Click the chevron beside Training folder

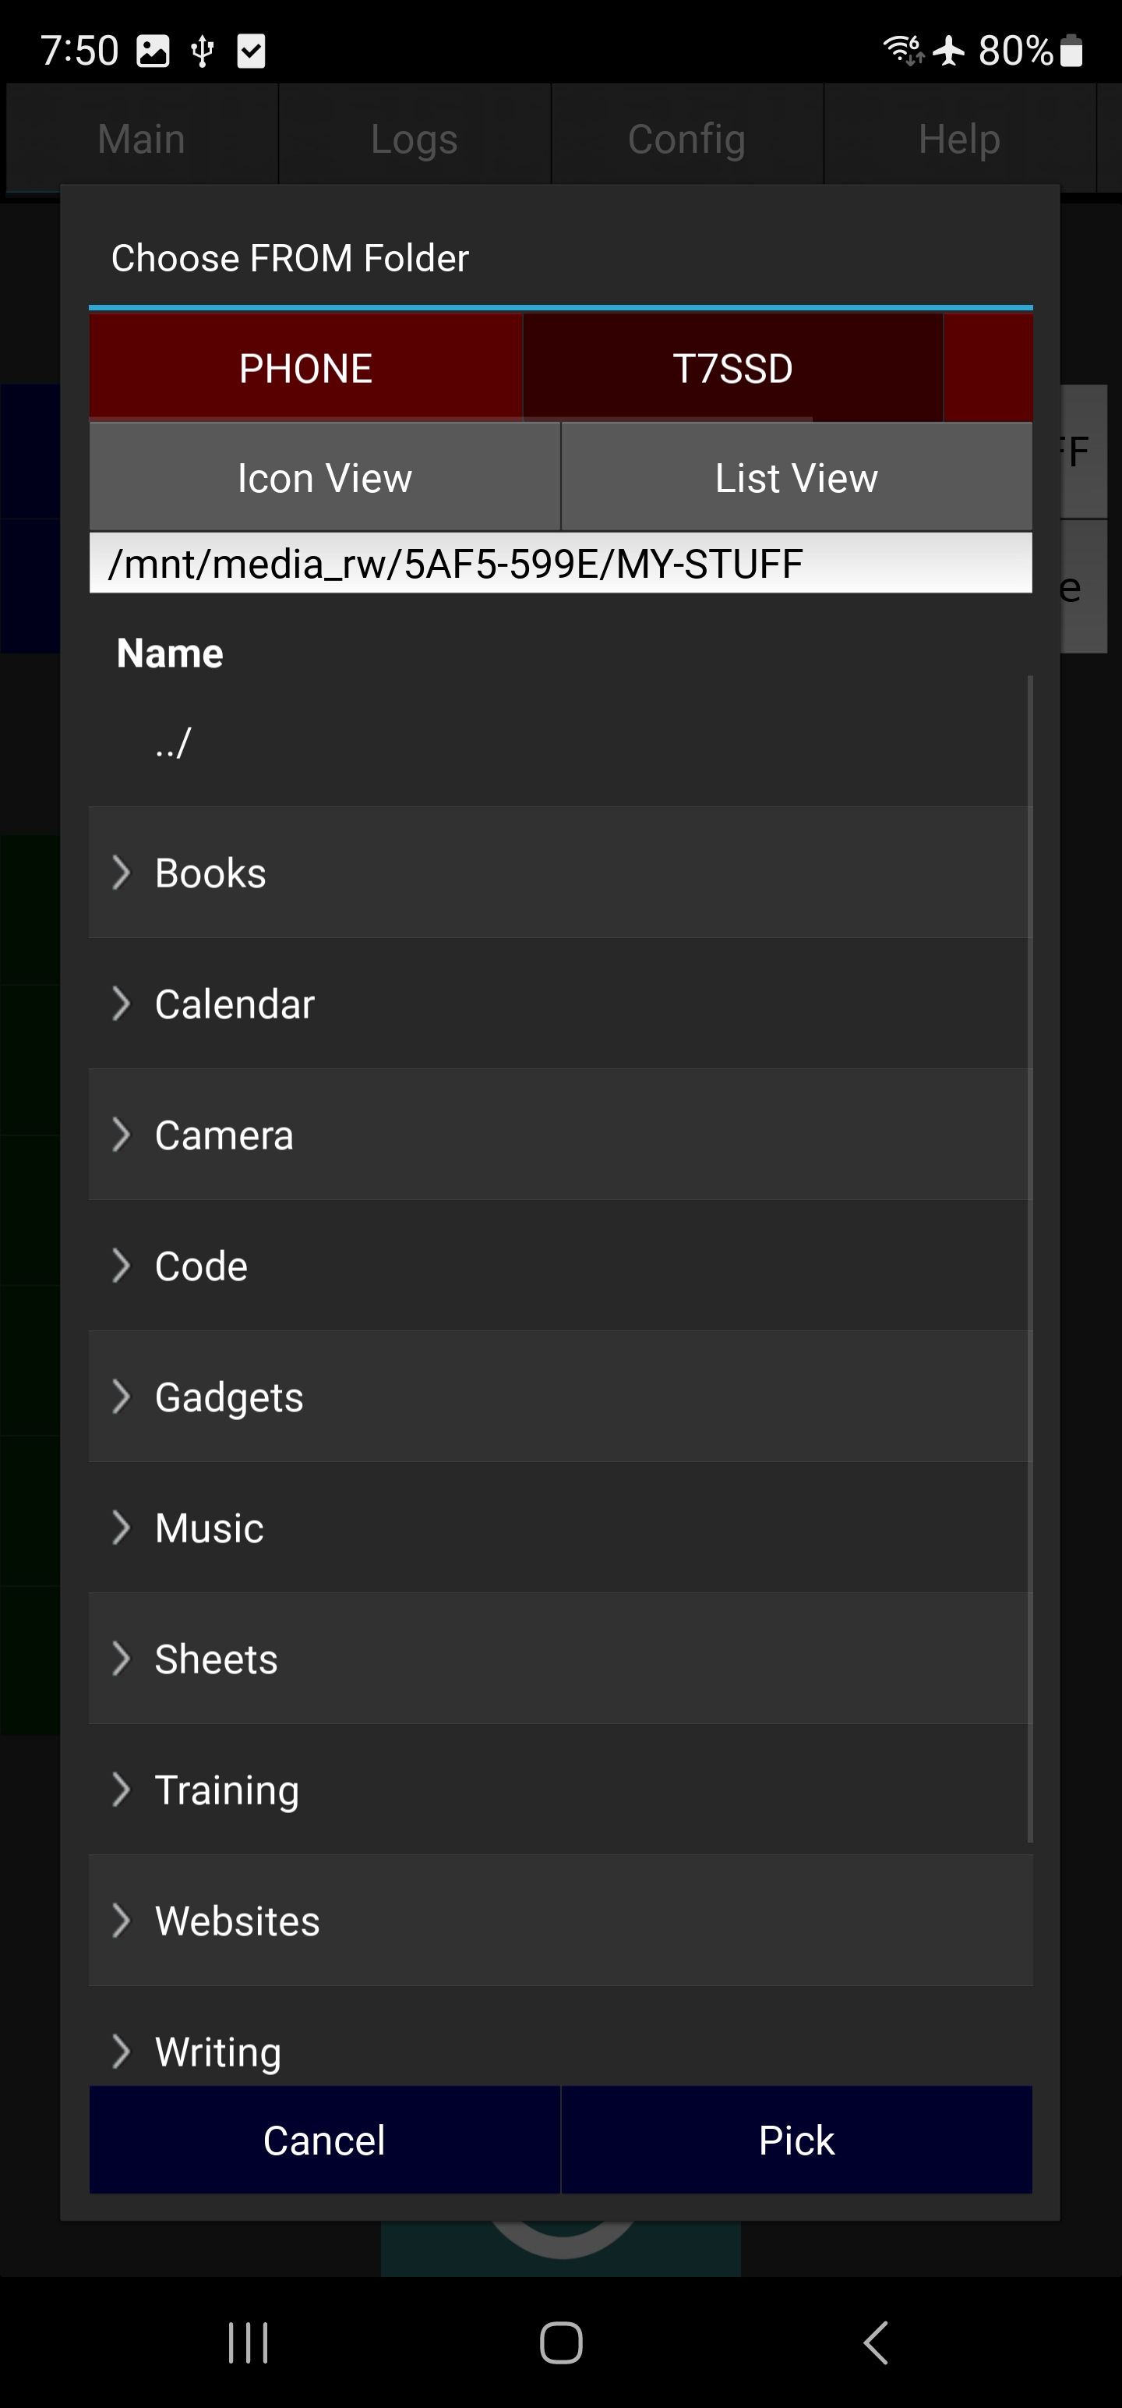click(121, 1789)
